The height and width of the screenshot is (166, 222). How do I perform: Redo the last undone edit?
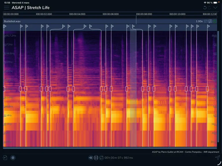(x=210, y=7)
